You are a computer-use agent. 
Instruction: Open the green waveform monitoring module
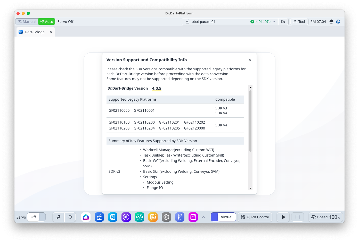coord(140,217)
